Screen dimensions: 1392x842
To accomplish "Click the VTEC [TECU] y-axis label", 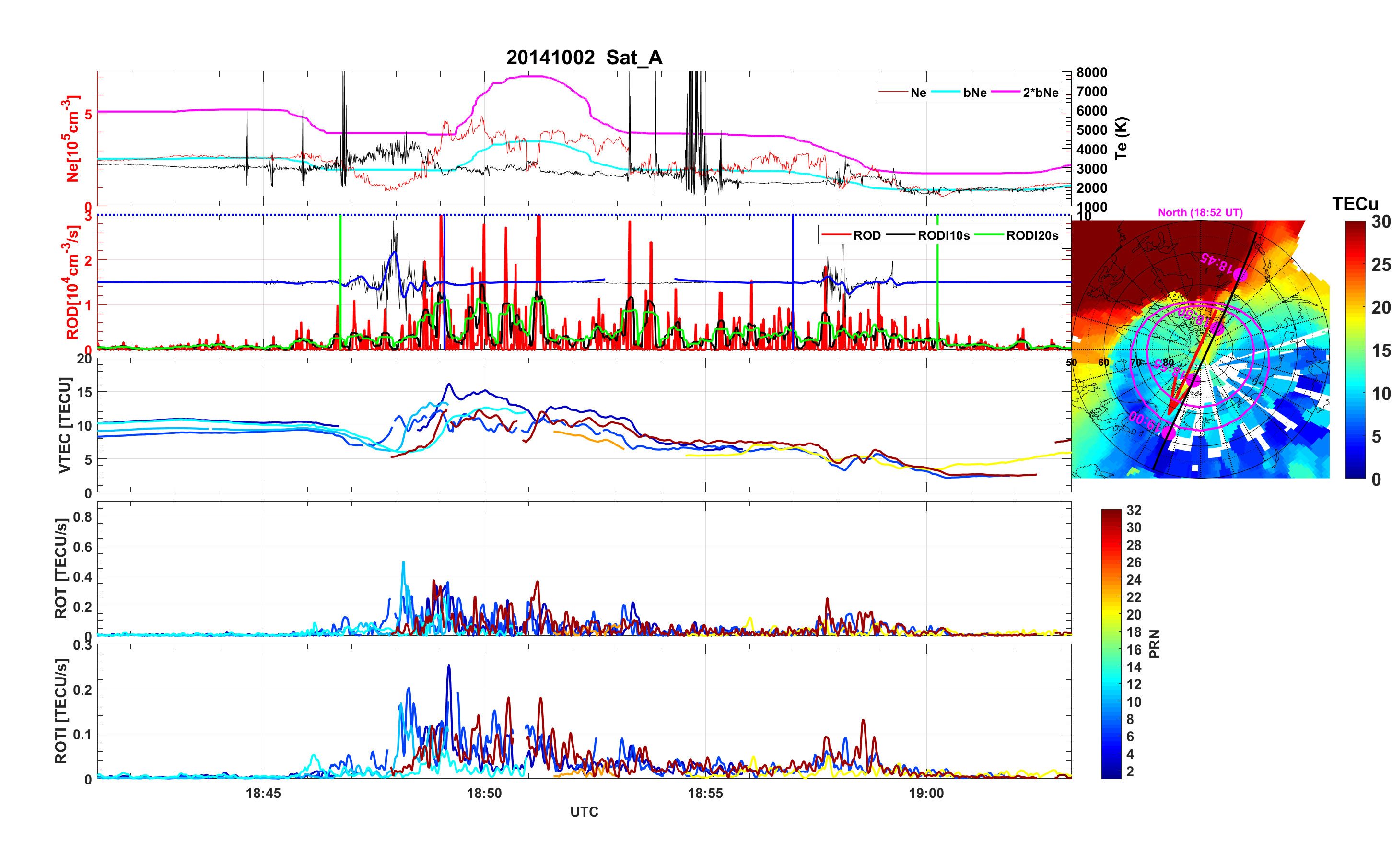I will tap(64, 425).
